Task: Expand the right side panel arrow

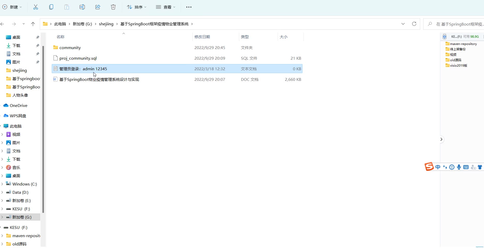Action: pyautogui.click(x=441, y=139)
